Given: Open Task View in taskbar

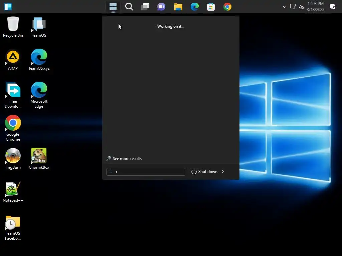Looking at the screenshot, I should pyautogui.click(x=145, y=7).
